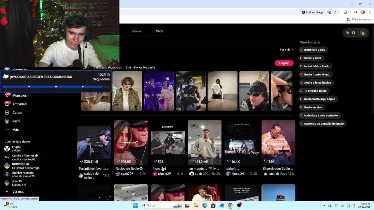The width and height of the screenshot is (374, 210).
Task: Open xjose.24 author link
Action: (238, 174)
